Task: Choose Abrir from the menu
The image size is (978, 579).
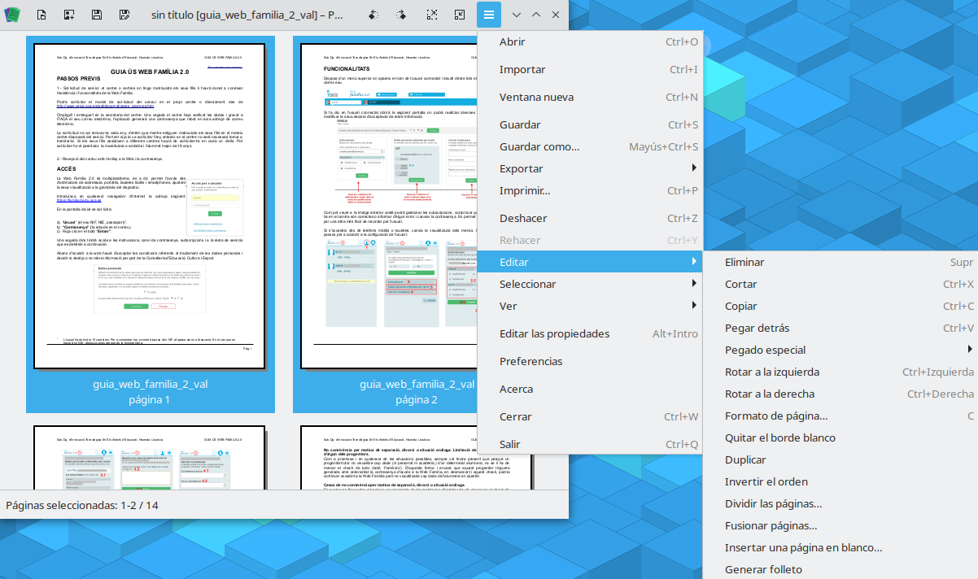Action: tap(590, 41)
